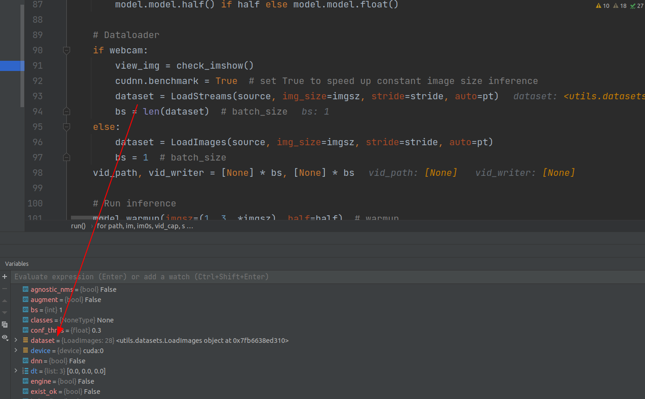The width and height of the screenshot is (645, 399).
Task: Open the eye icon view options in Variables
Action: [5, 337]
